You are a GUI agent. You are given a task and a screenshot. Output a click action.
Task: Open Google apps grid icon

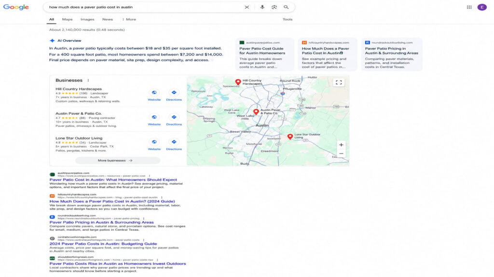click(x=469, y=7)
